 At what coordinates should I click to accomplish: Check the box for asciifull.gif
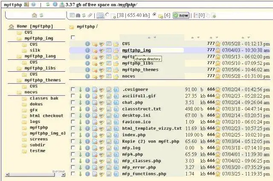click(x=73, y=96)
